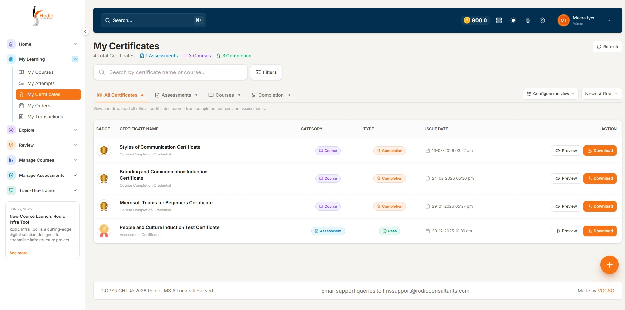Image resolution: width=625 pixels, height=310 pixels.
Task: Click the orange plus floating button
Action: tap(610, 265)
